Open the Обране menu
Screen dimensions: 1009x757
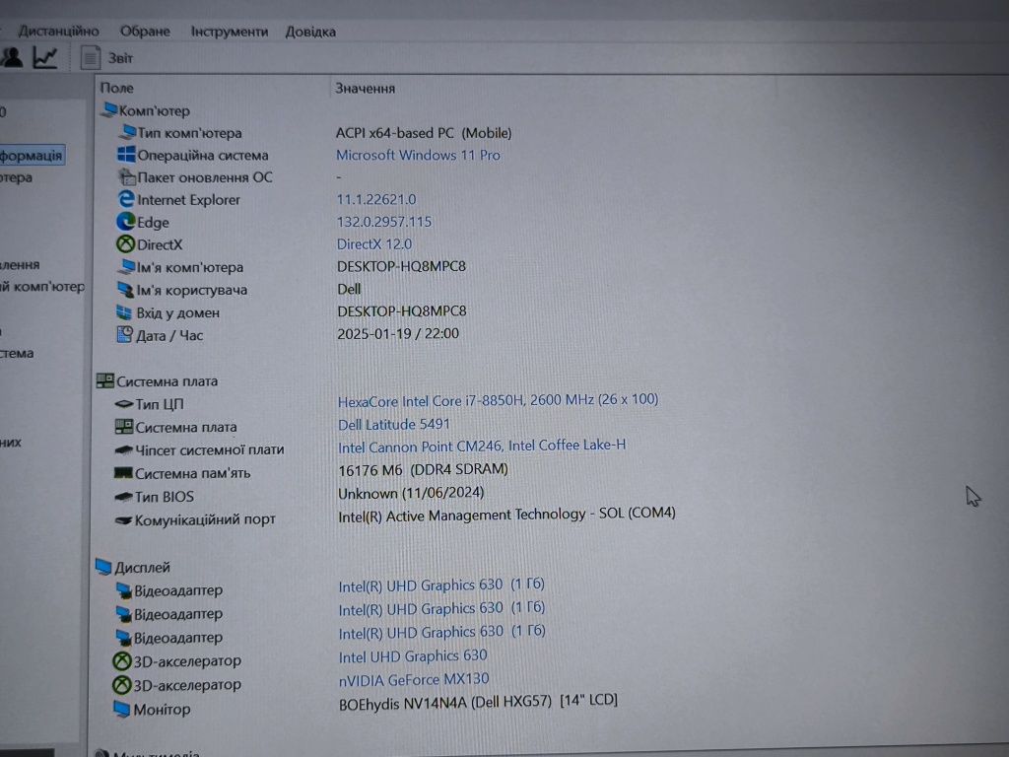click(x=145, y=31)
